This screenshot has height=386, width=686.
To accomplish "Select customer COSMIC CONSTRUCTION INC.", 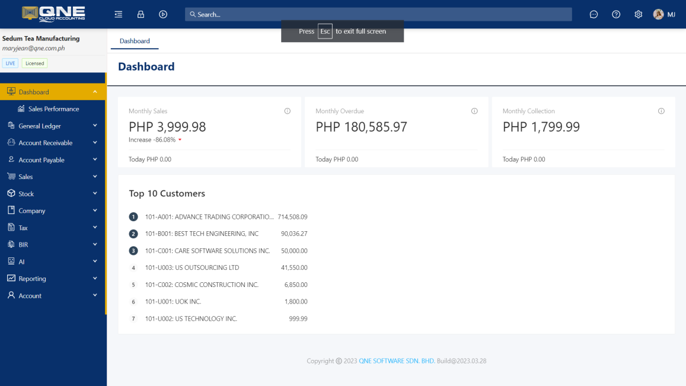I will pos(218,285).
